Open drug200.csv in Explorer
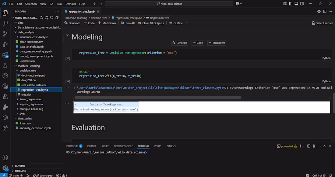This screenshot has height=177, width=335. (x=29, y=80)
